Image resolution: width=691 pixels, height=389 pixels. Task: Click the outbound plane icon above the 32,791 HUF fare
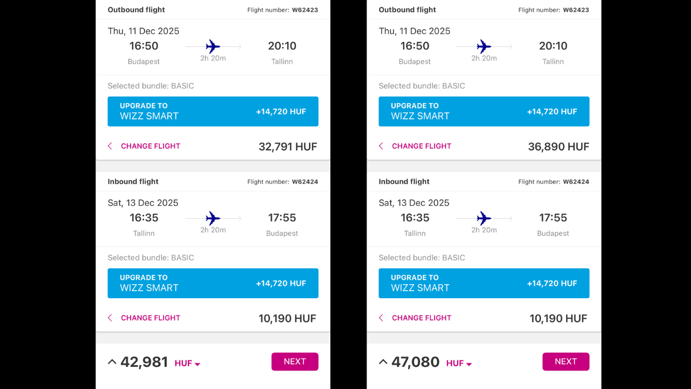213,46
